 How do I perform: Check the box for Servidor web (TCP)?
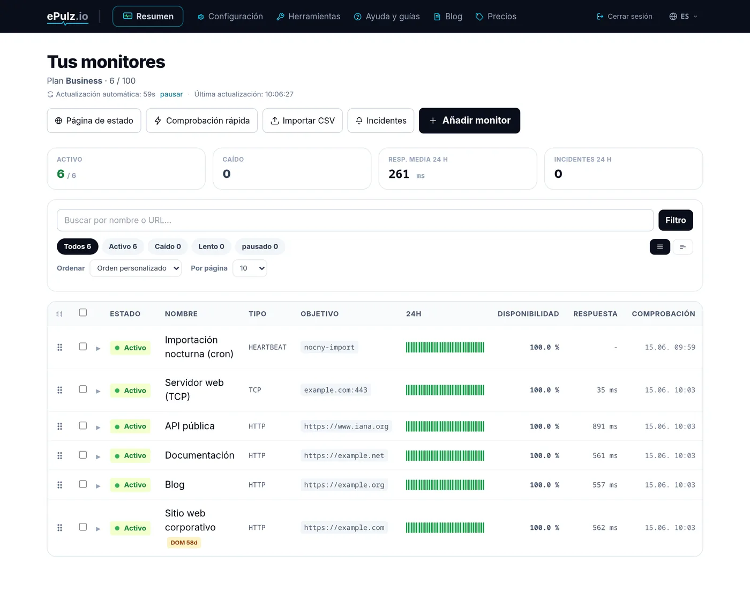click(83, 389)
